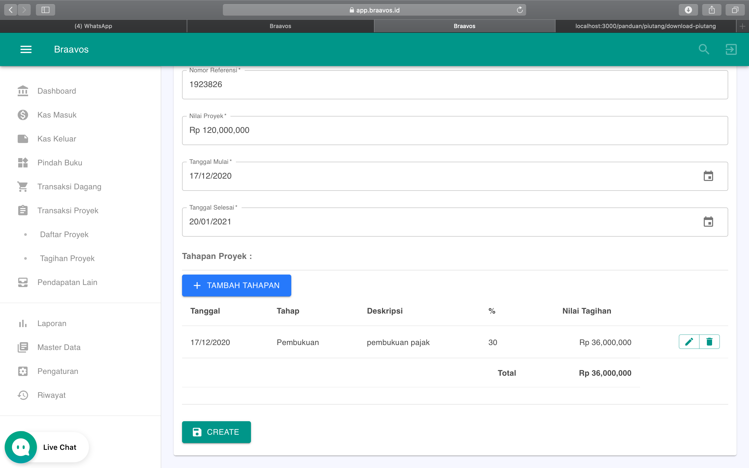Screen dimensions: 749x468
Task: Open calendar picker for Tanggal Mulai
Action: [708, 176]
